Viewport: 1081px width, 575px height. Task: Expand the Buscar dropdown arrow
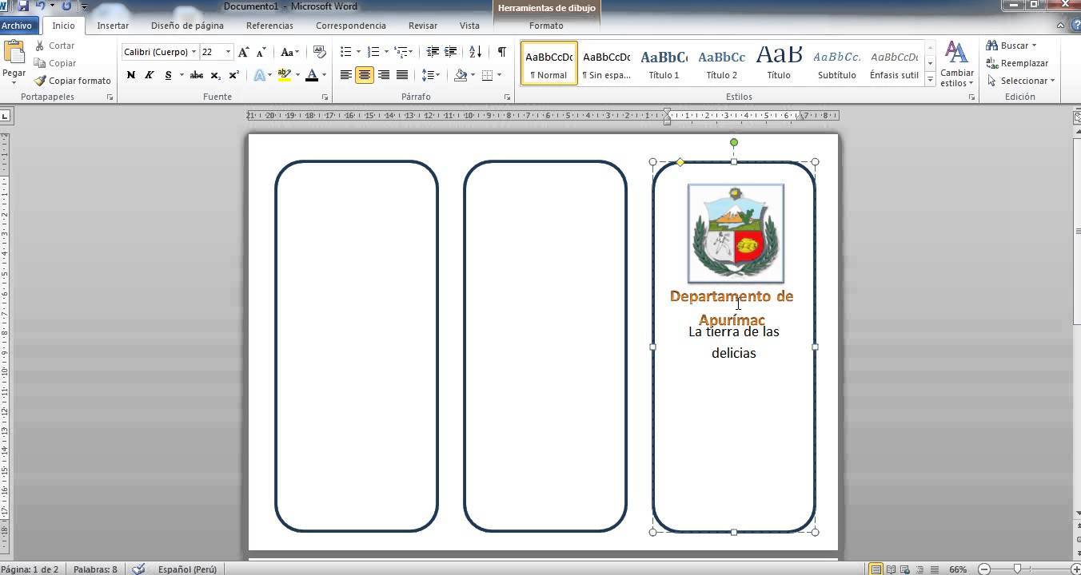[1034, 46]
